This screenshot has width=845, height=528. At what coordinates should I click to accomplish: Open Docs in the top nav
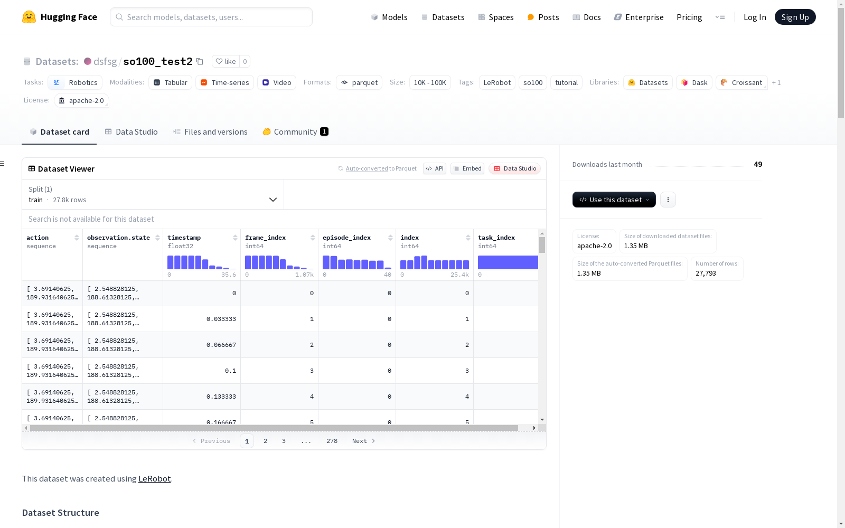tap(587, 17)
